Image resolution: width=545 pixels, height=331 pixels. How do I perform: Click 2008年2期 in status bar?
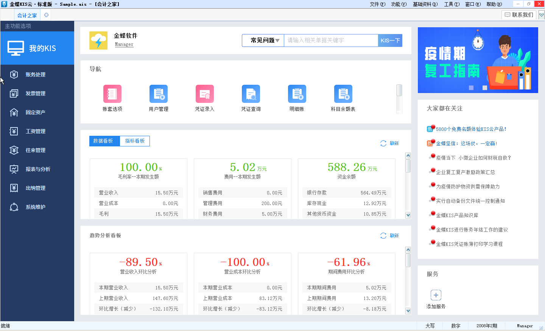pyautogui.click(x=487, y=326)
